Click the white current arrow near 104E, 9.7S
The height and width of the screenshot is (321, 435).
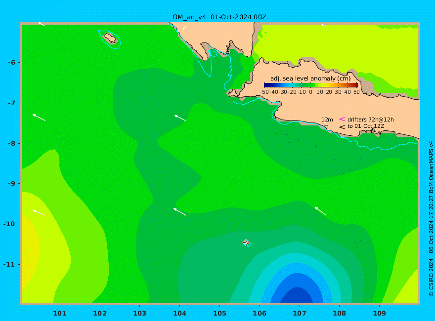[179, 211]
